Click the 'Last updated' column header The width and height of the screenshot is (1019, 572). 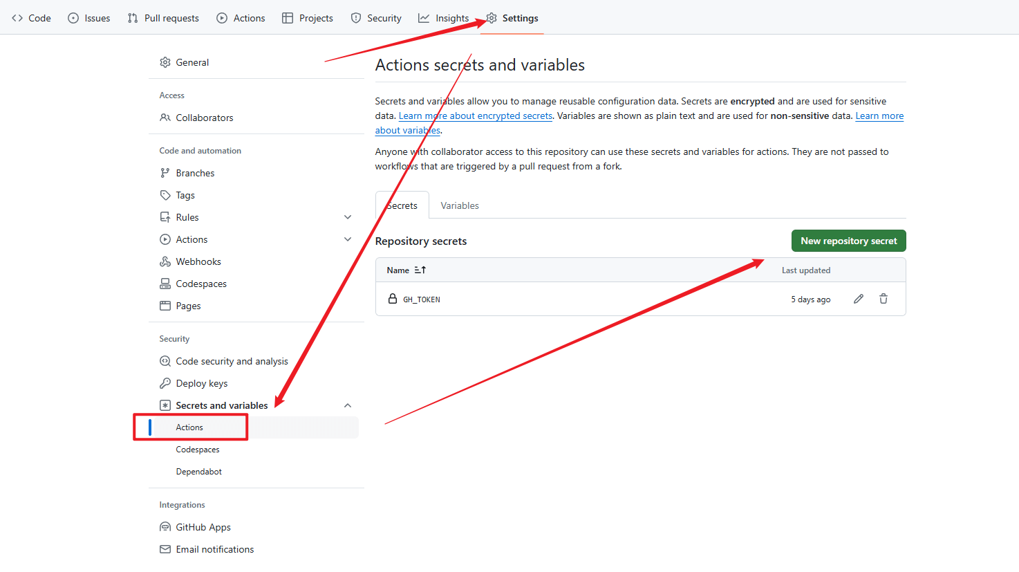tap(806, 270)
